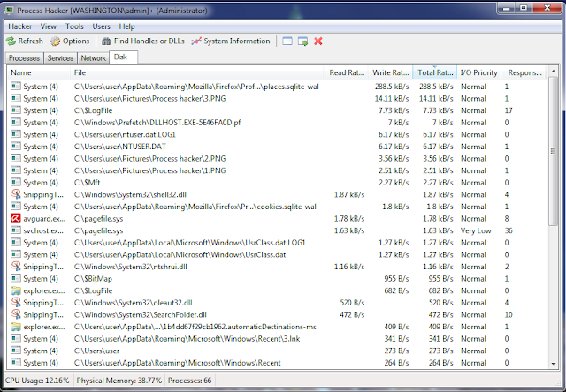Click SnippingTool icon on the SearchFolder.dll row
Image resolution: width=566 pixels, height=392 pixels.
pyautogui.click(x=16, y=314)
